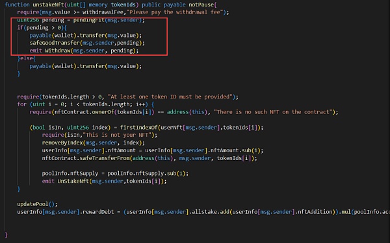Click the emit UnStakeNft statement
Screen dimensions: 390x243
click(104, 181)
